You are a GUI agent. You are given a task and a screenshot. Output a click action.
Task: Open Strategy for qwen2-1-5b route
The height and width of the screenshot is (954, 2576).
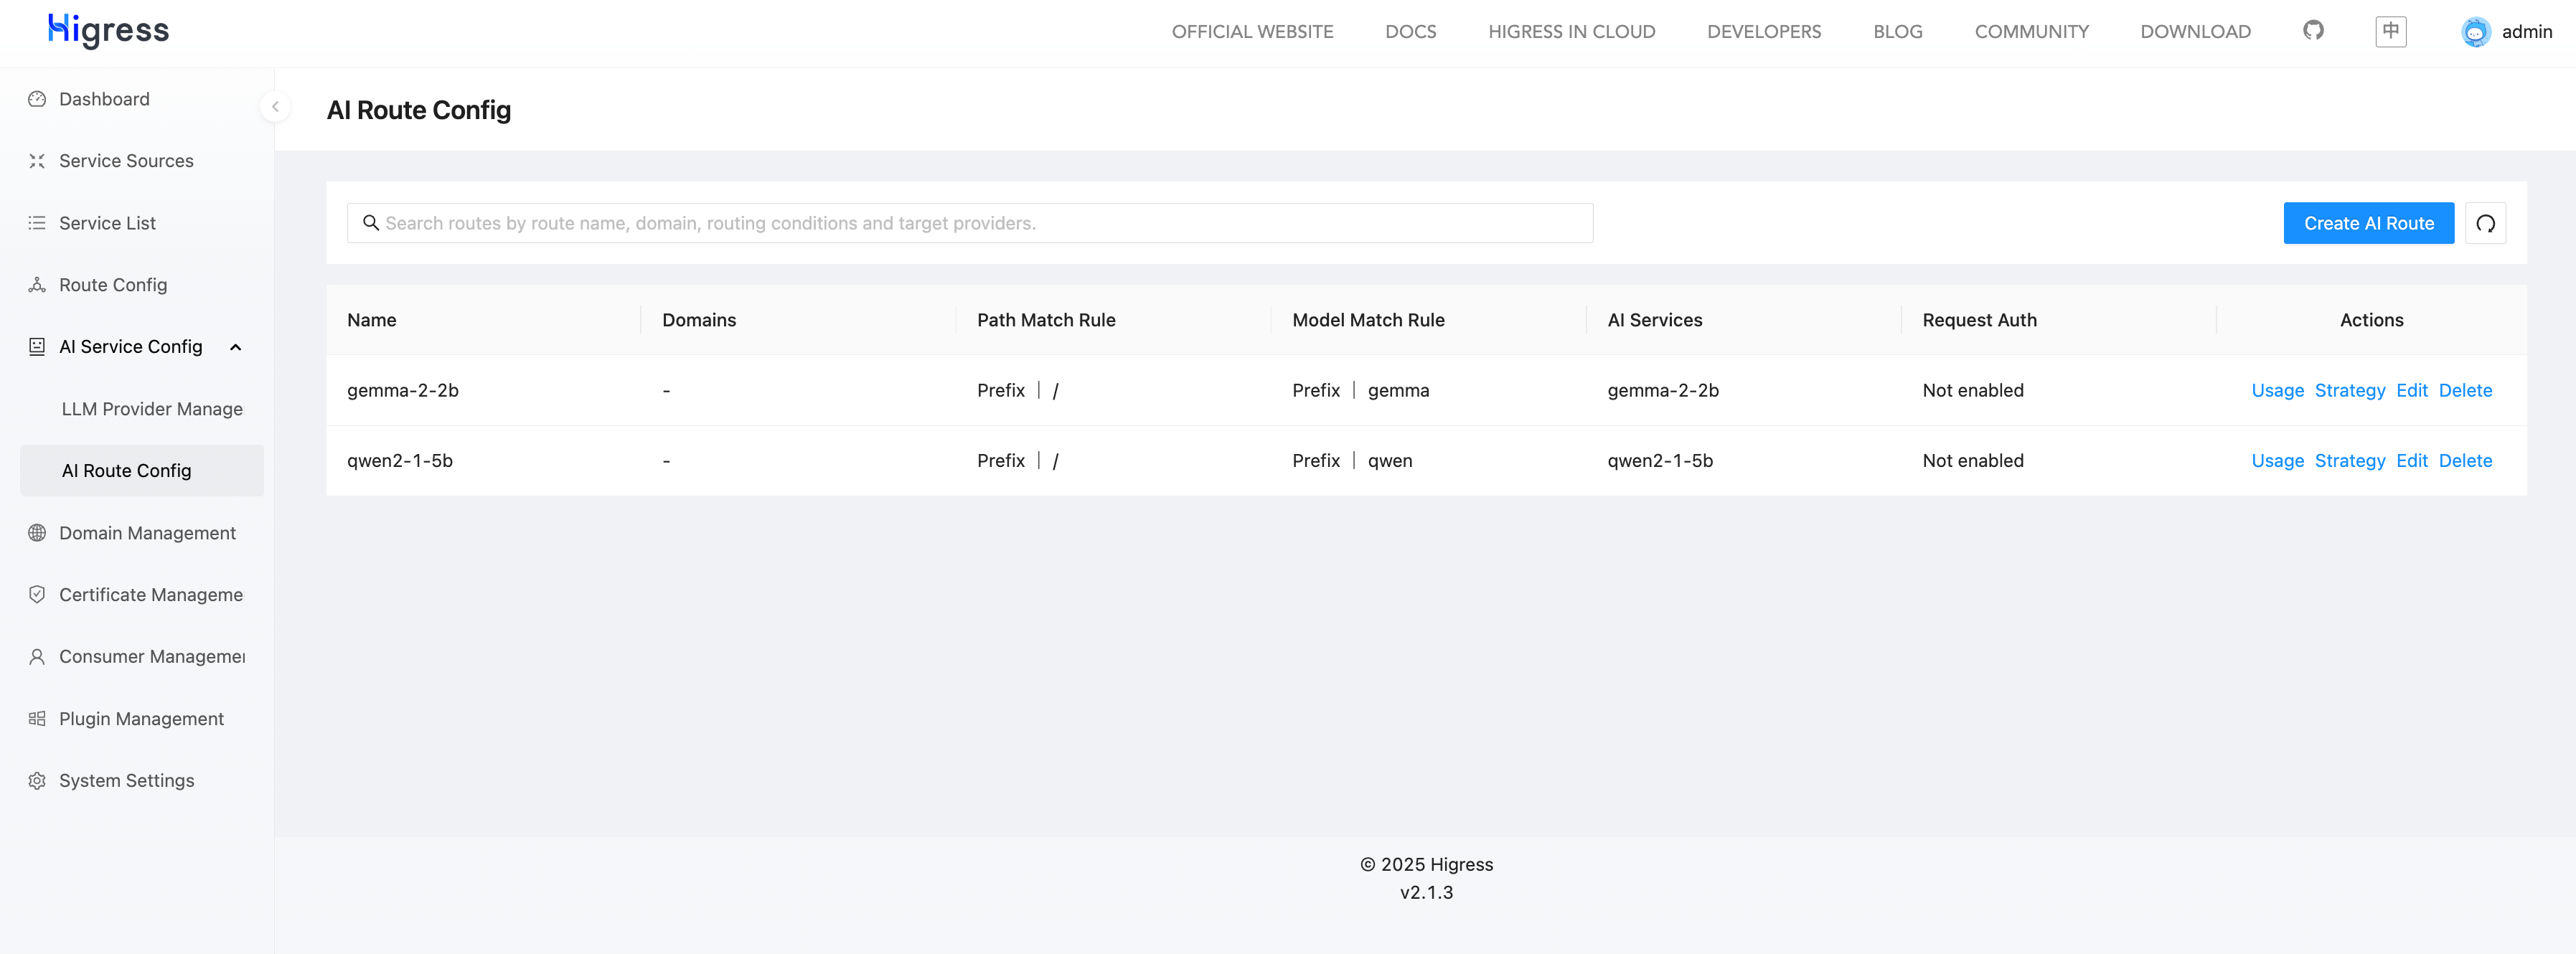coord(2349,461)
